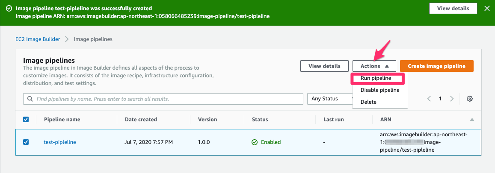Screen dimensions: 495x173
Task: Open the test-pipleline pipeline link
Action: (x=60, y=142)
